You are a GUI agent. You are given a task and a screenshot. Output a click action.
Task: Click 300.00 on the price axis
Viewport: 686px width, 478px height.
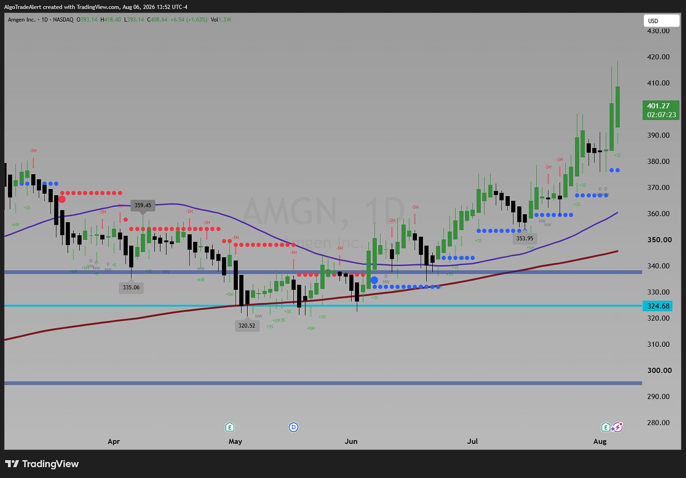tap(659, 370)
